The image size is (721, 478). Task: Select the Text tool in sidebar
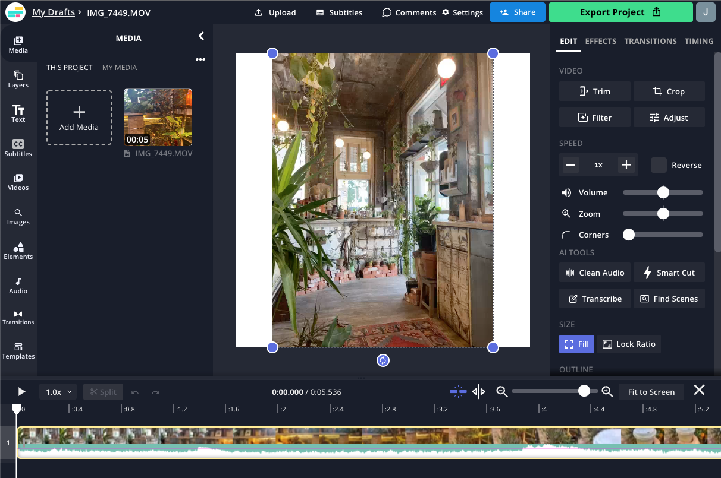[18, 113]
